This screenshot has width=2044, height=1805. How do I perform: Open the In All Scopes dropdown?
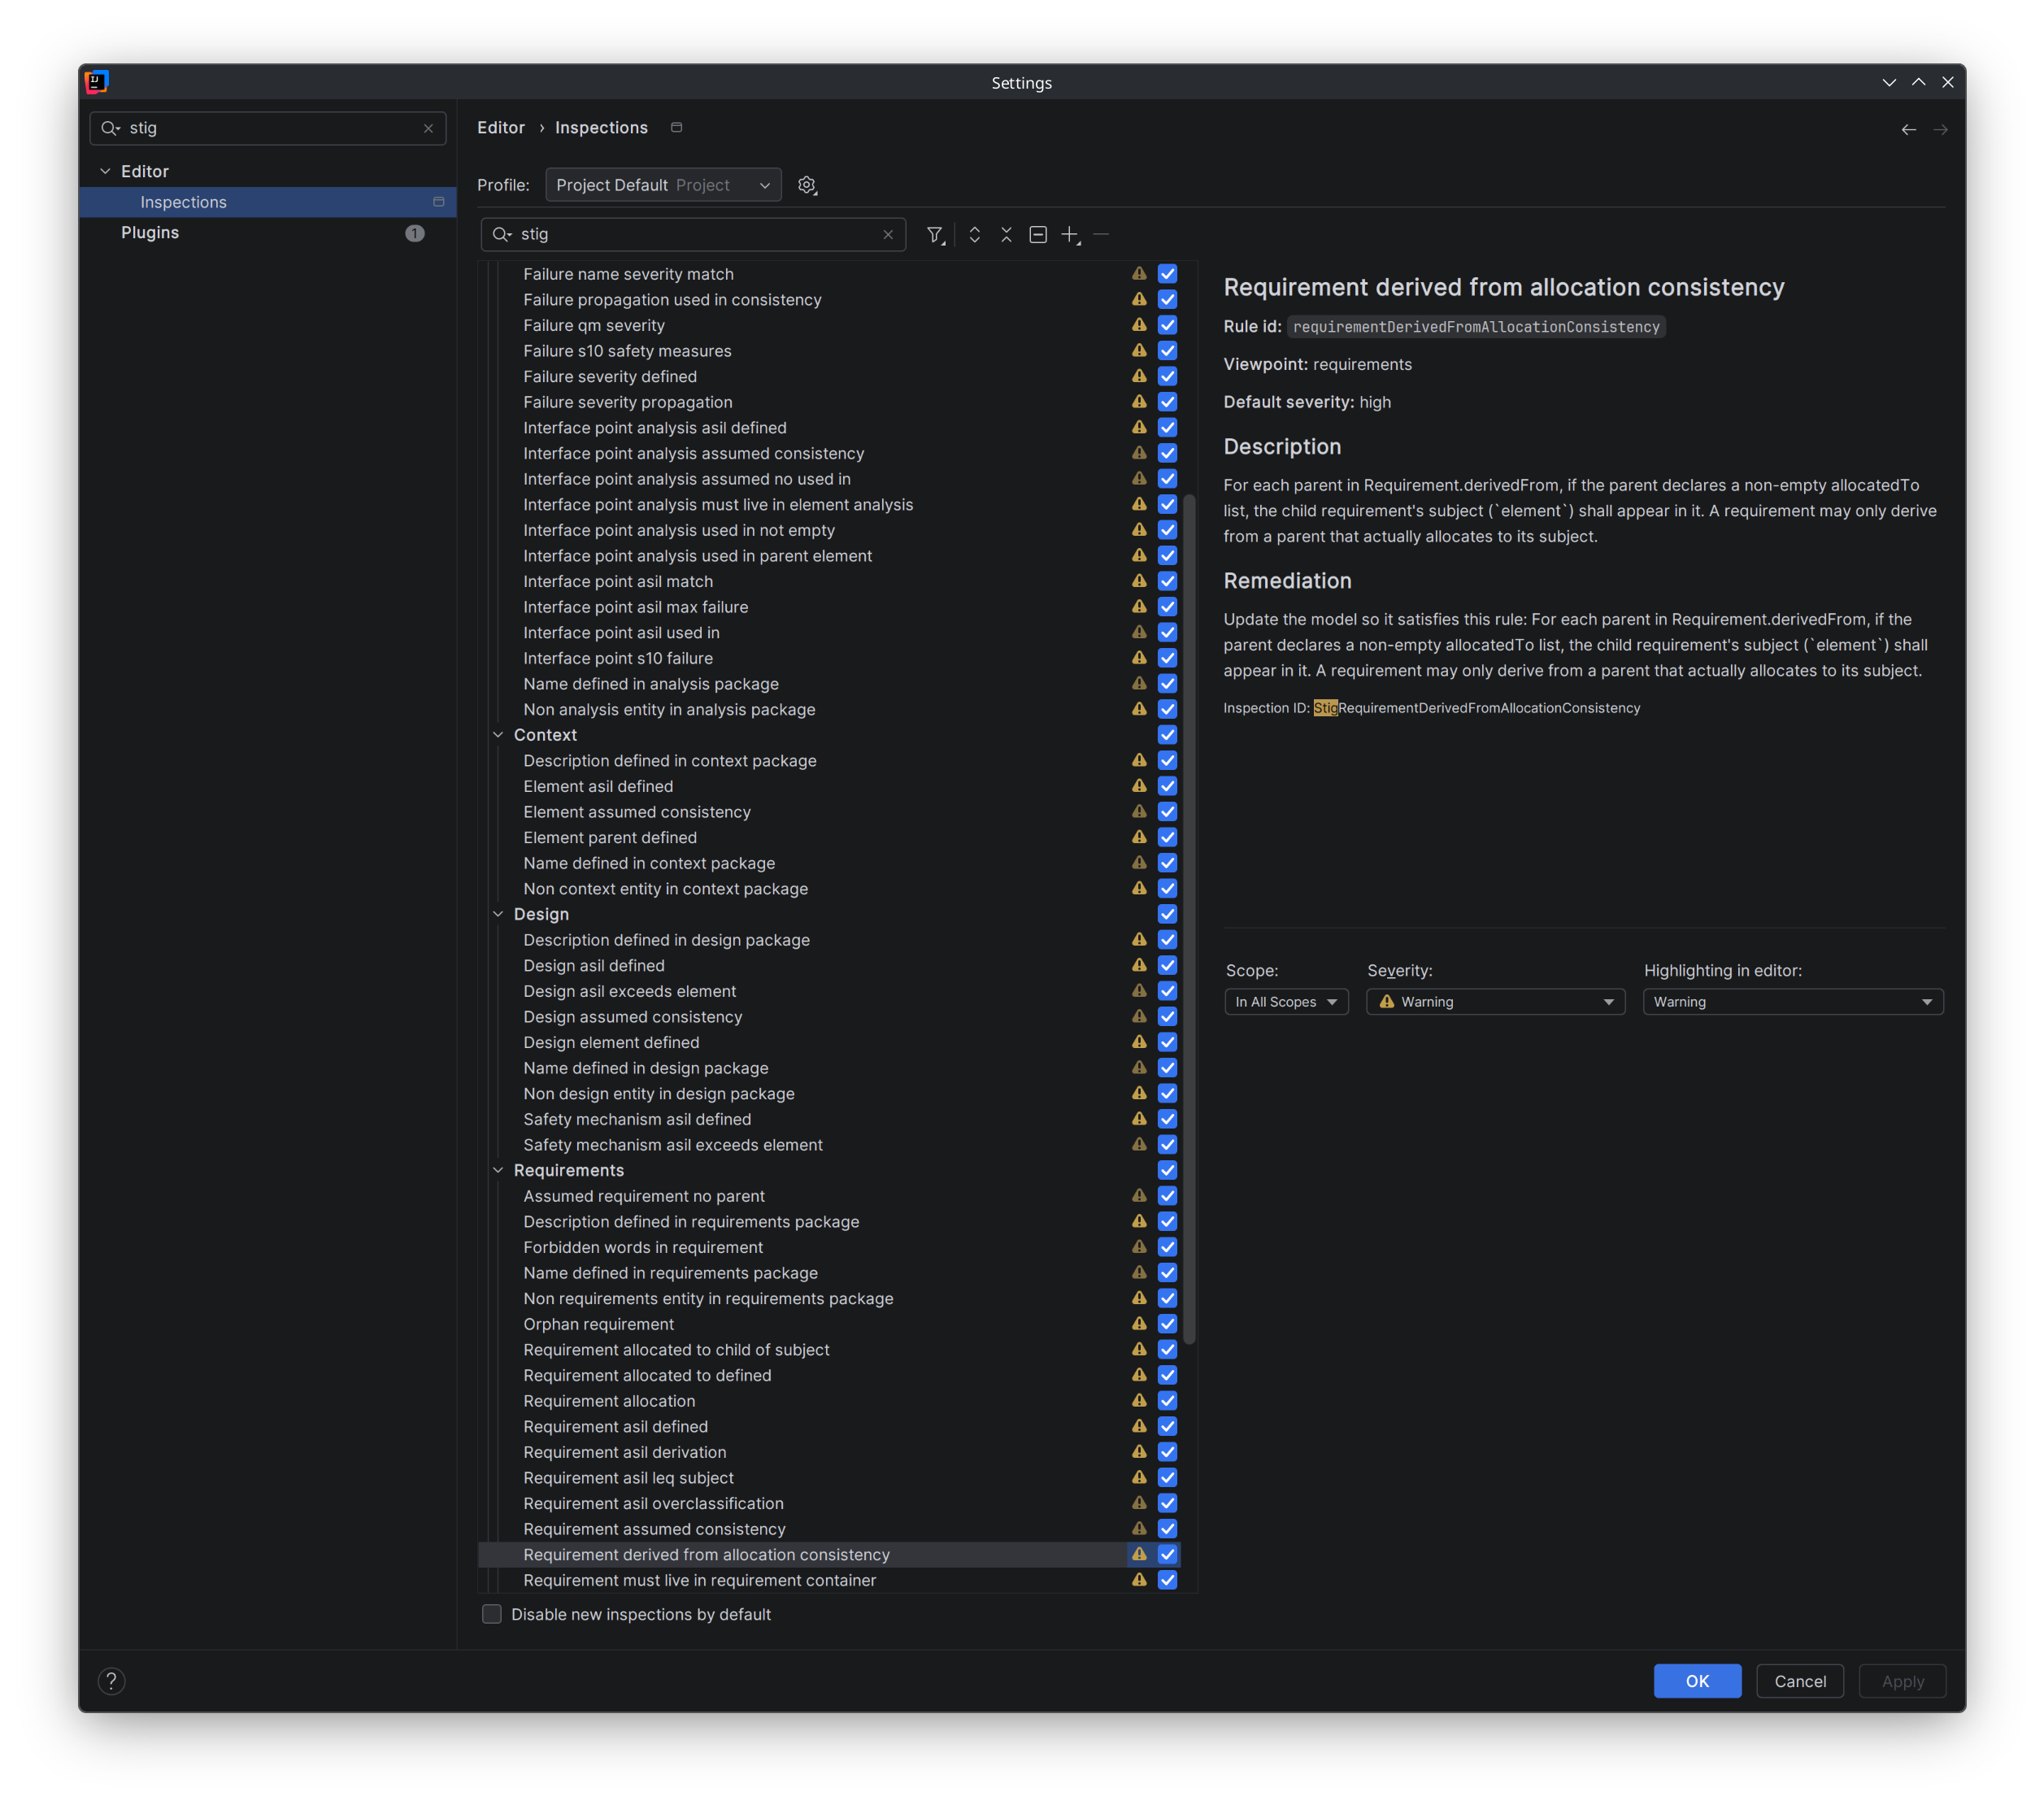(x=1286, y=1002)
